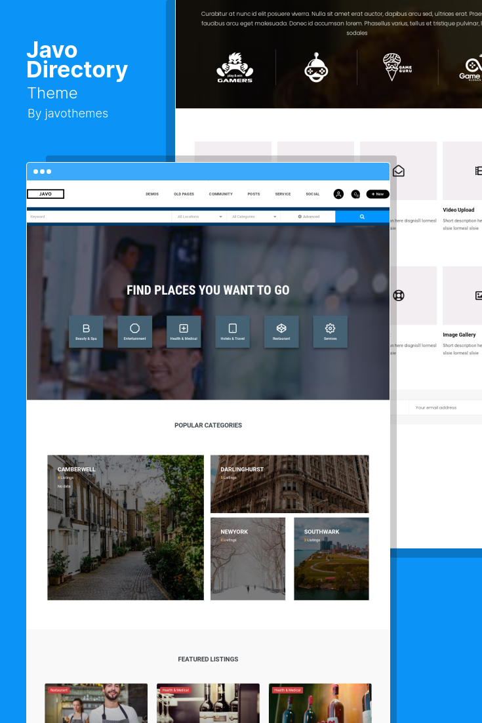Expand the All Categories dropdown
482x723 pixels.
coord(254,217)
